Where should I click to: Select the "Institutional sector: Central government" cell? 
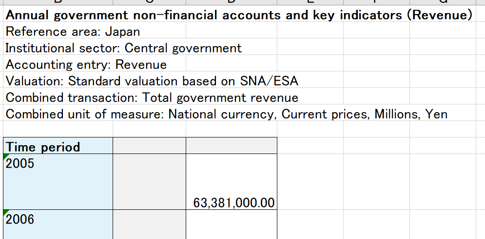coord(123,48)
